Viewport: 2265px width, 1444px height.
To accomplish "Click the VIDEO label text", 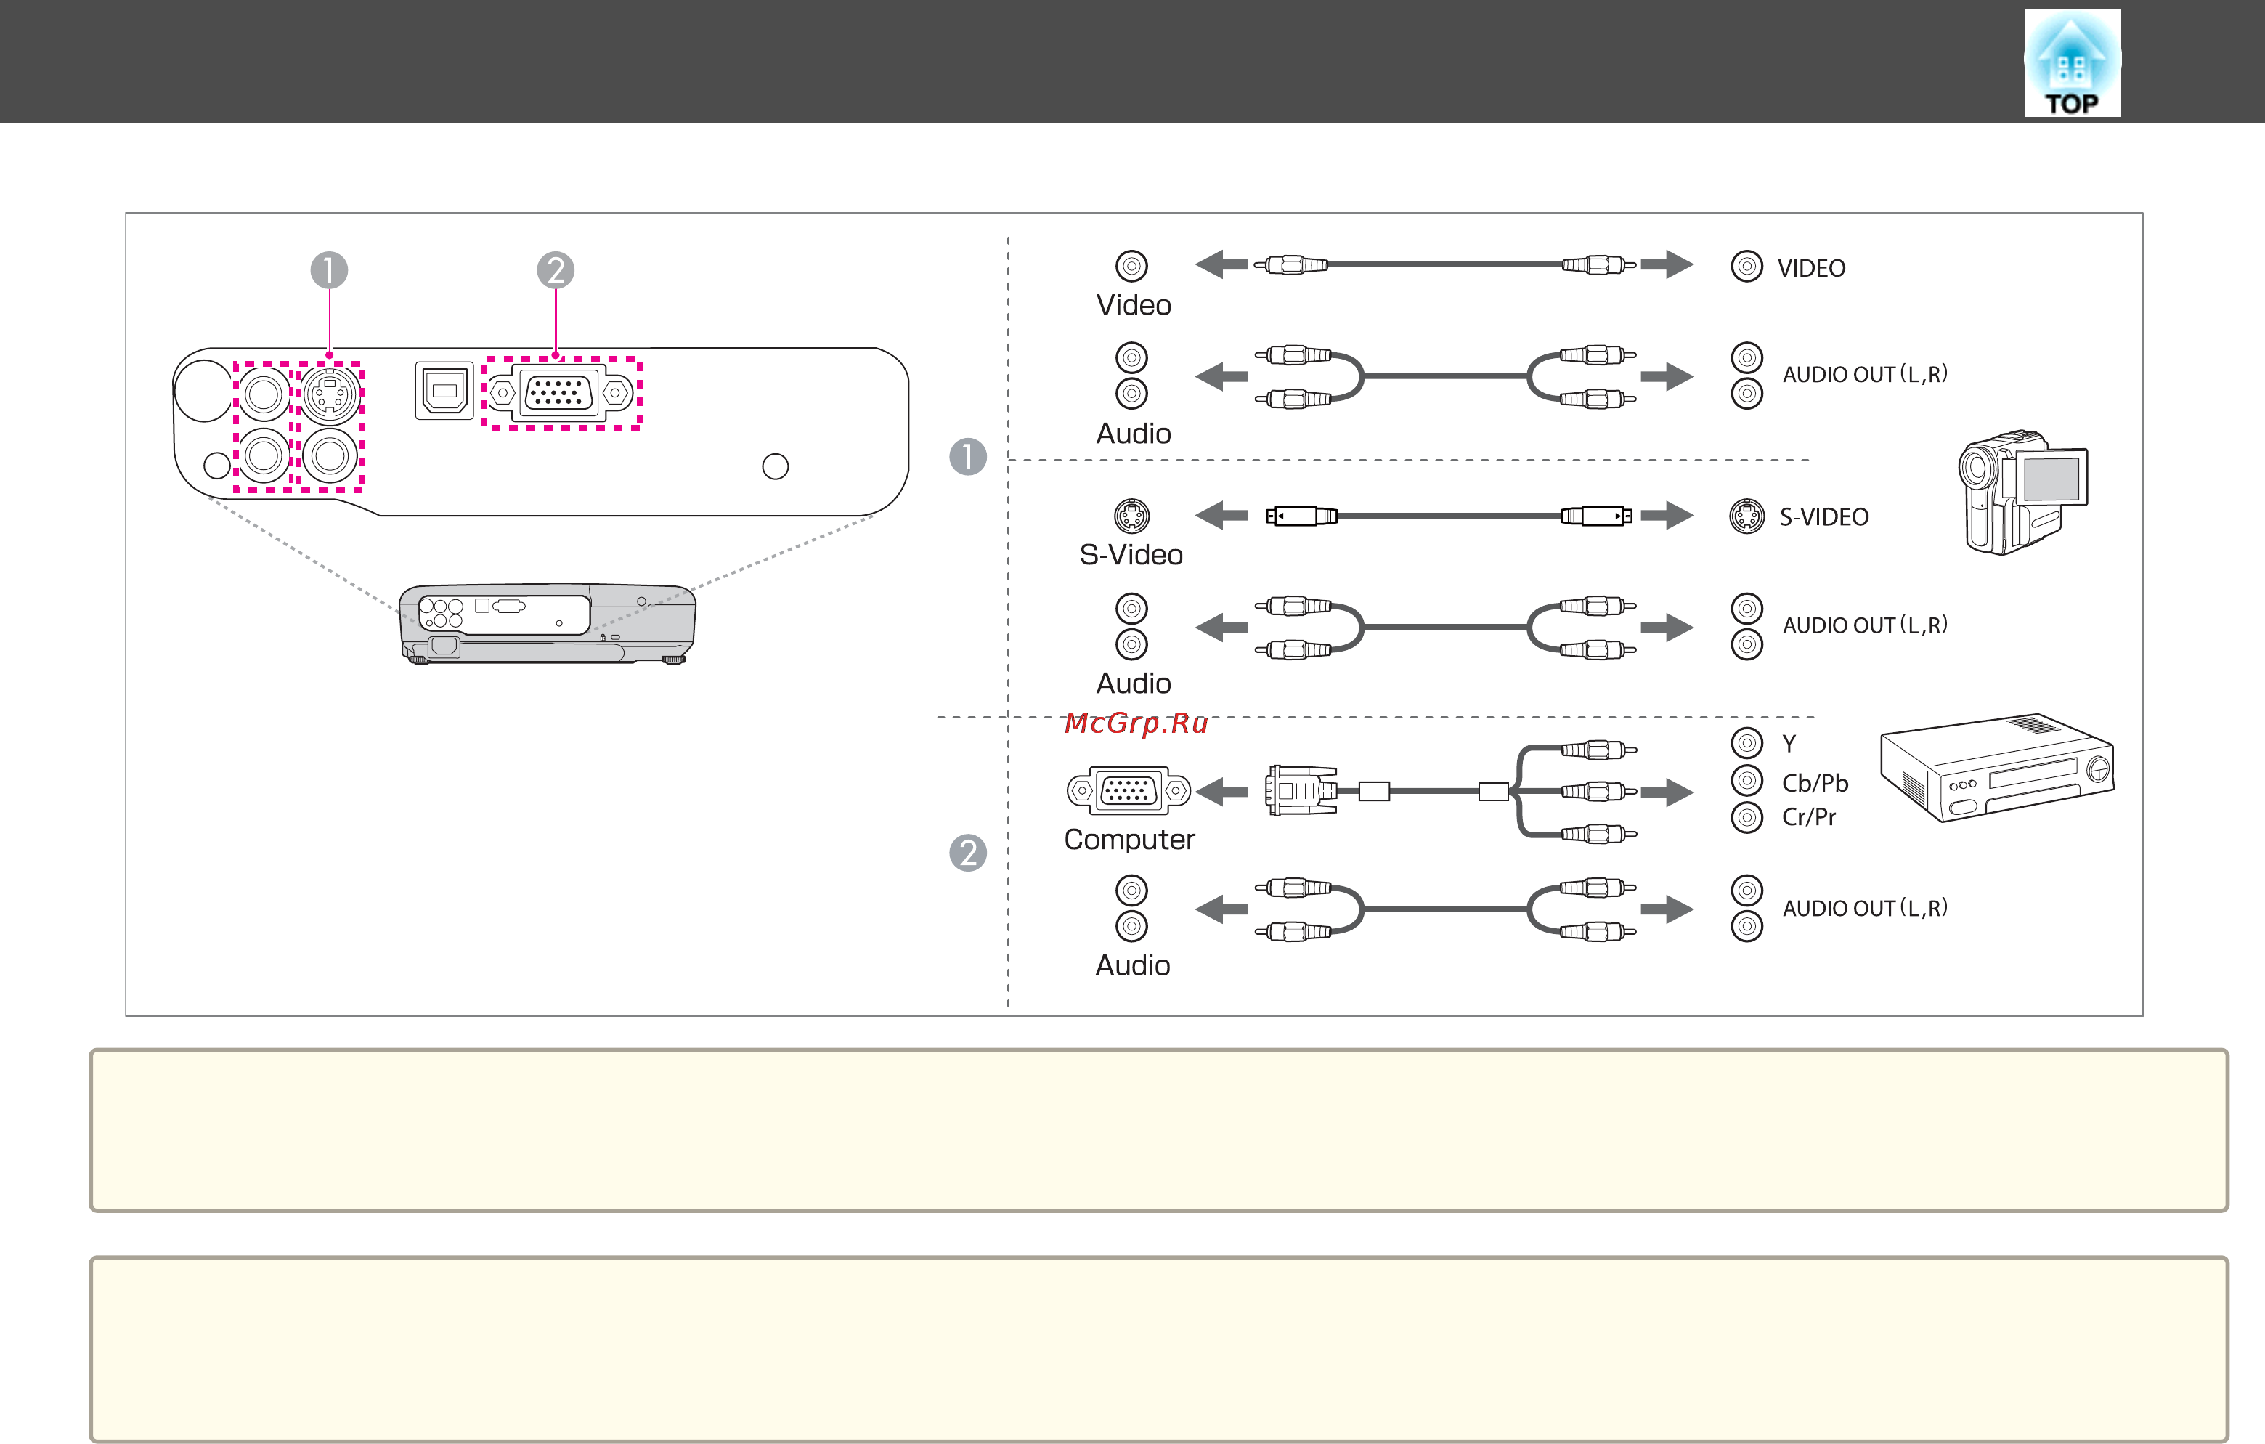I will click(1810, 268).
